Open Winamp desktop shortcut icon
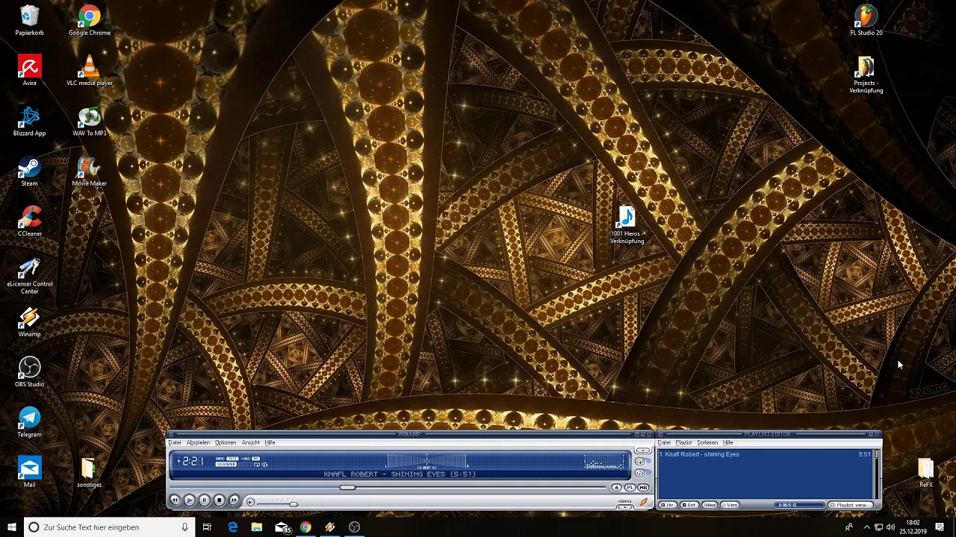Image resolution: width=956 pixels, height=537 pixels. click(30, 321)
